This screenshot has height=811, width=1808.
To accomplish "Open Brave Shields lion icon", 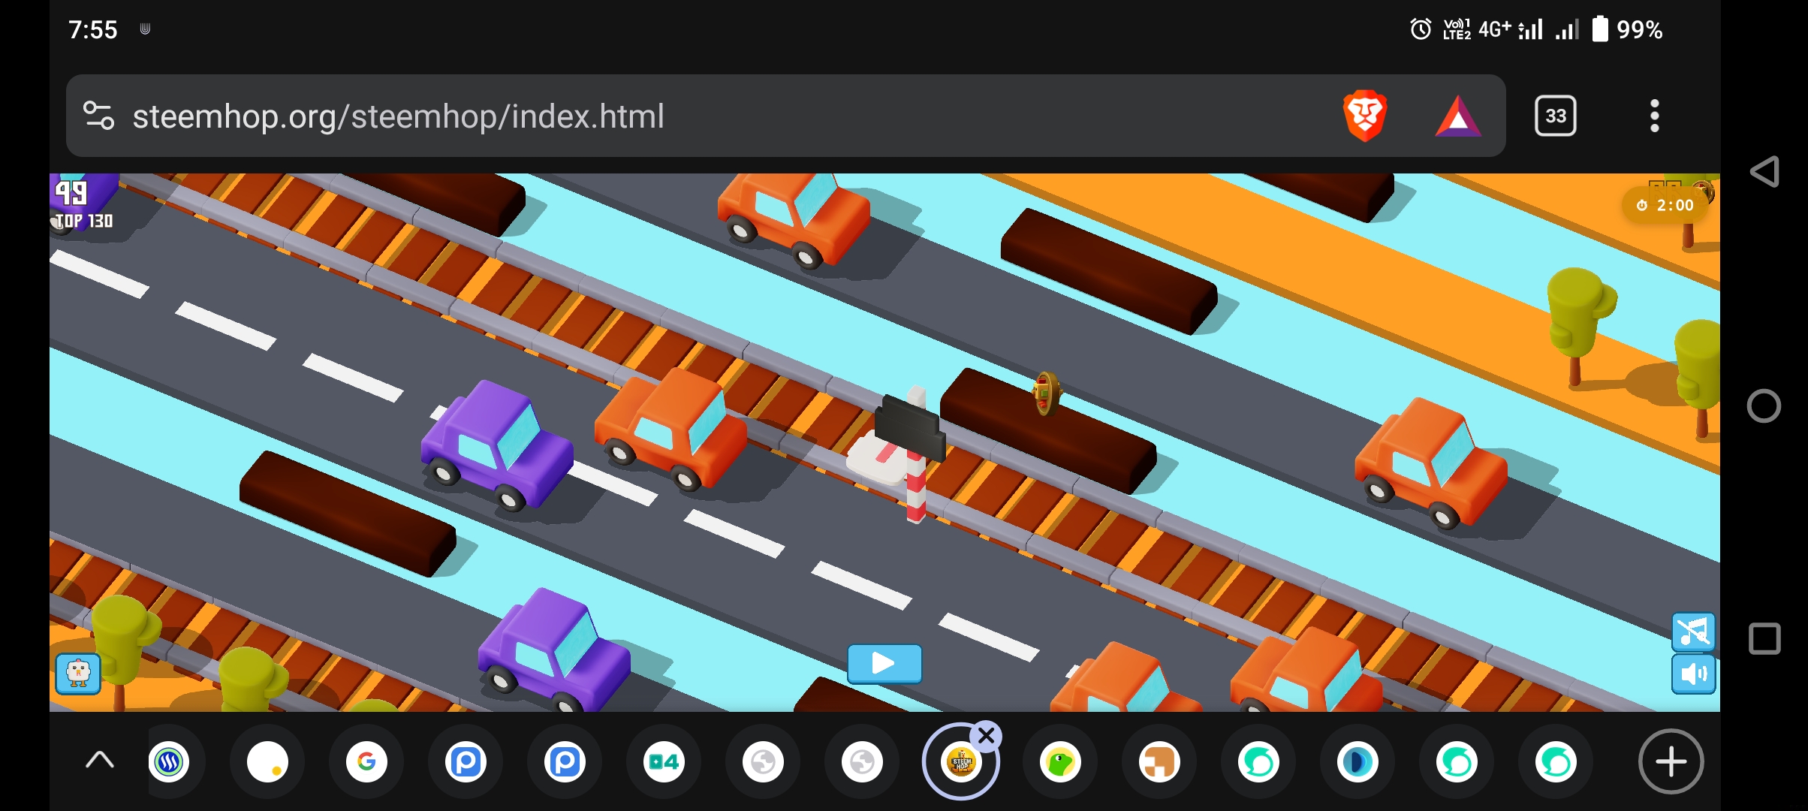I will tap(1364, 116).
